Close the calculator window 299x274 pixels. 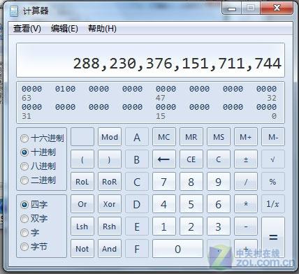coord(277,8)
